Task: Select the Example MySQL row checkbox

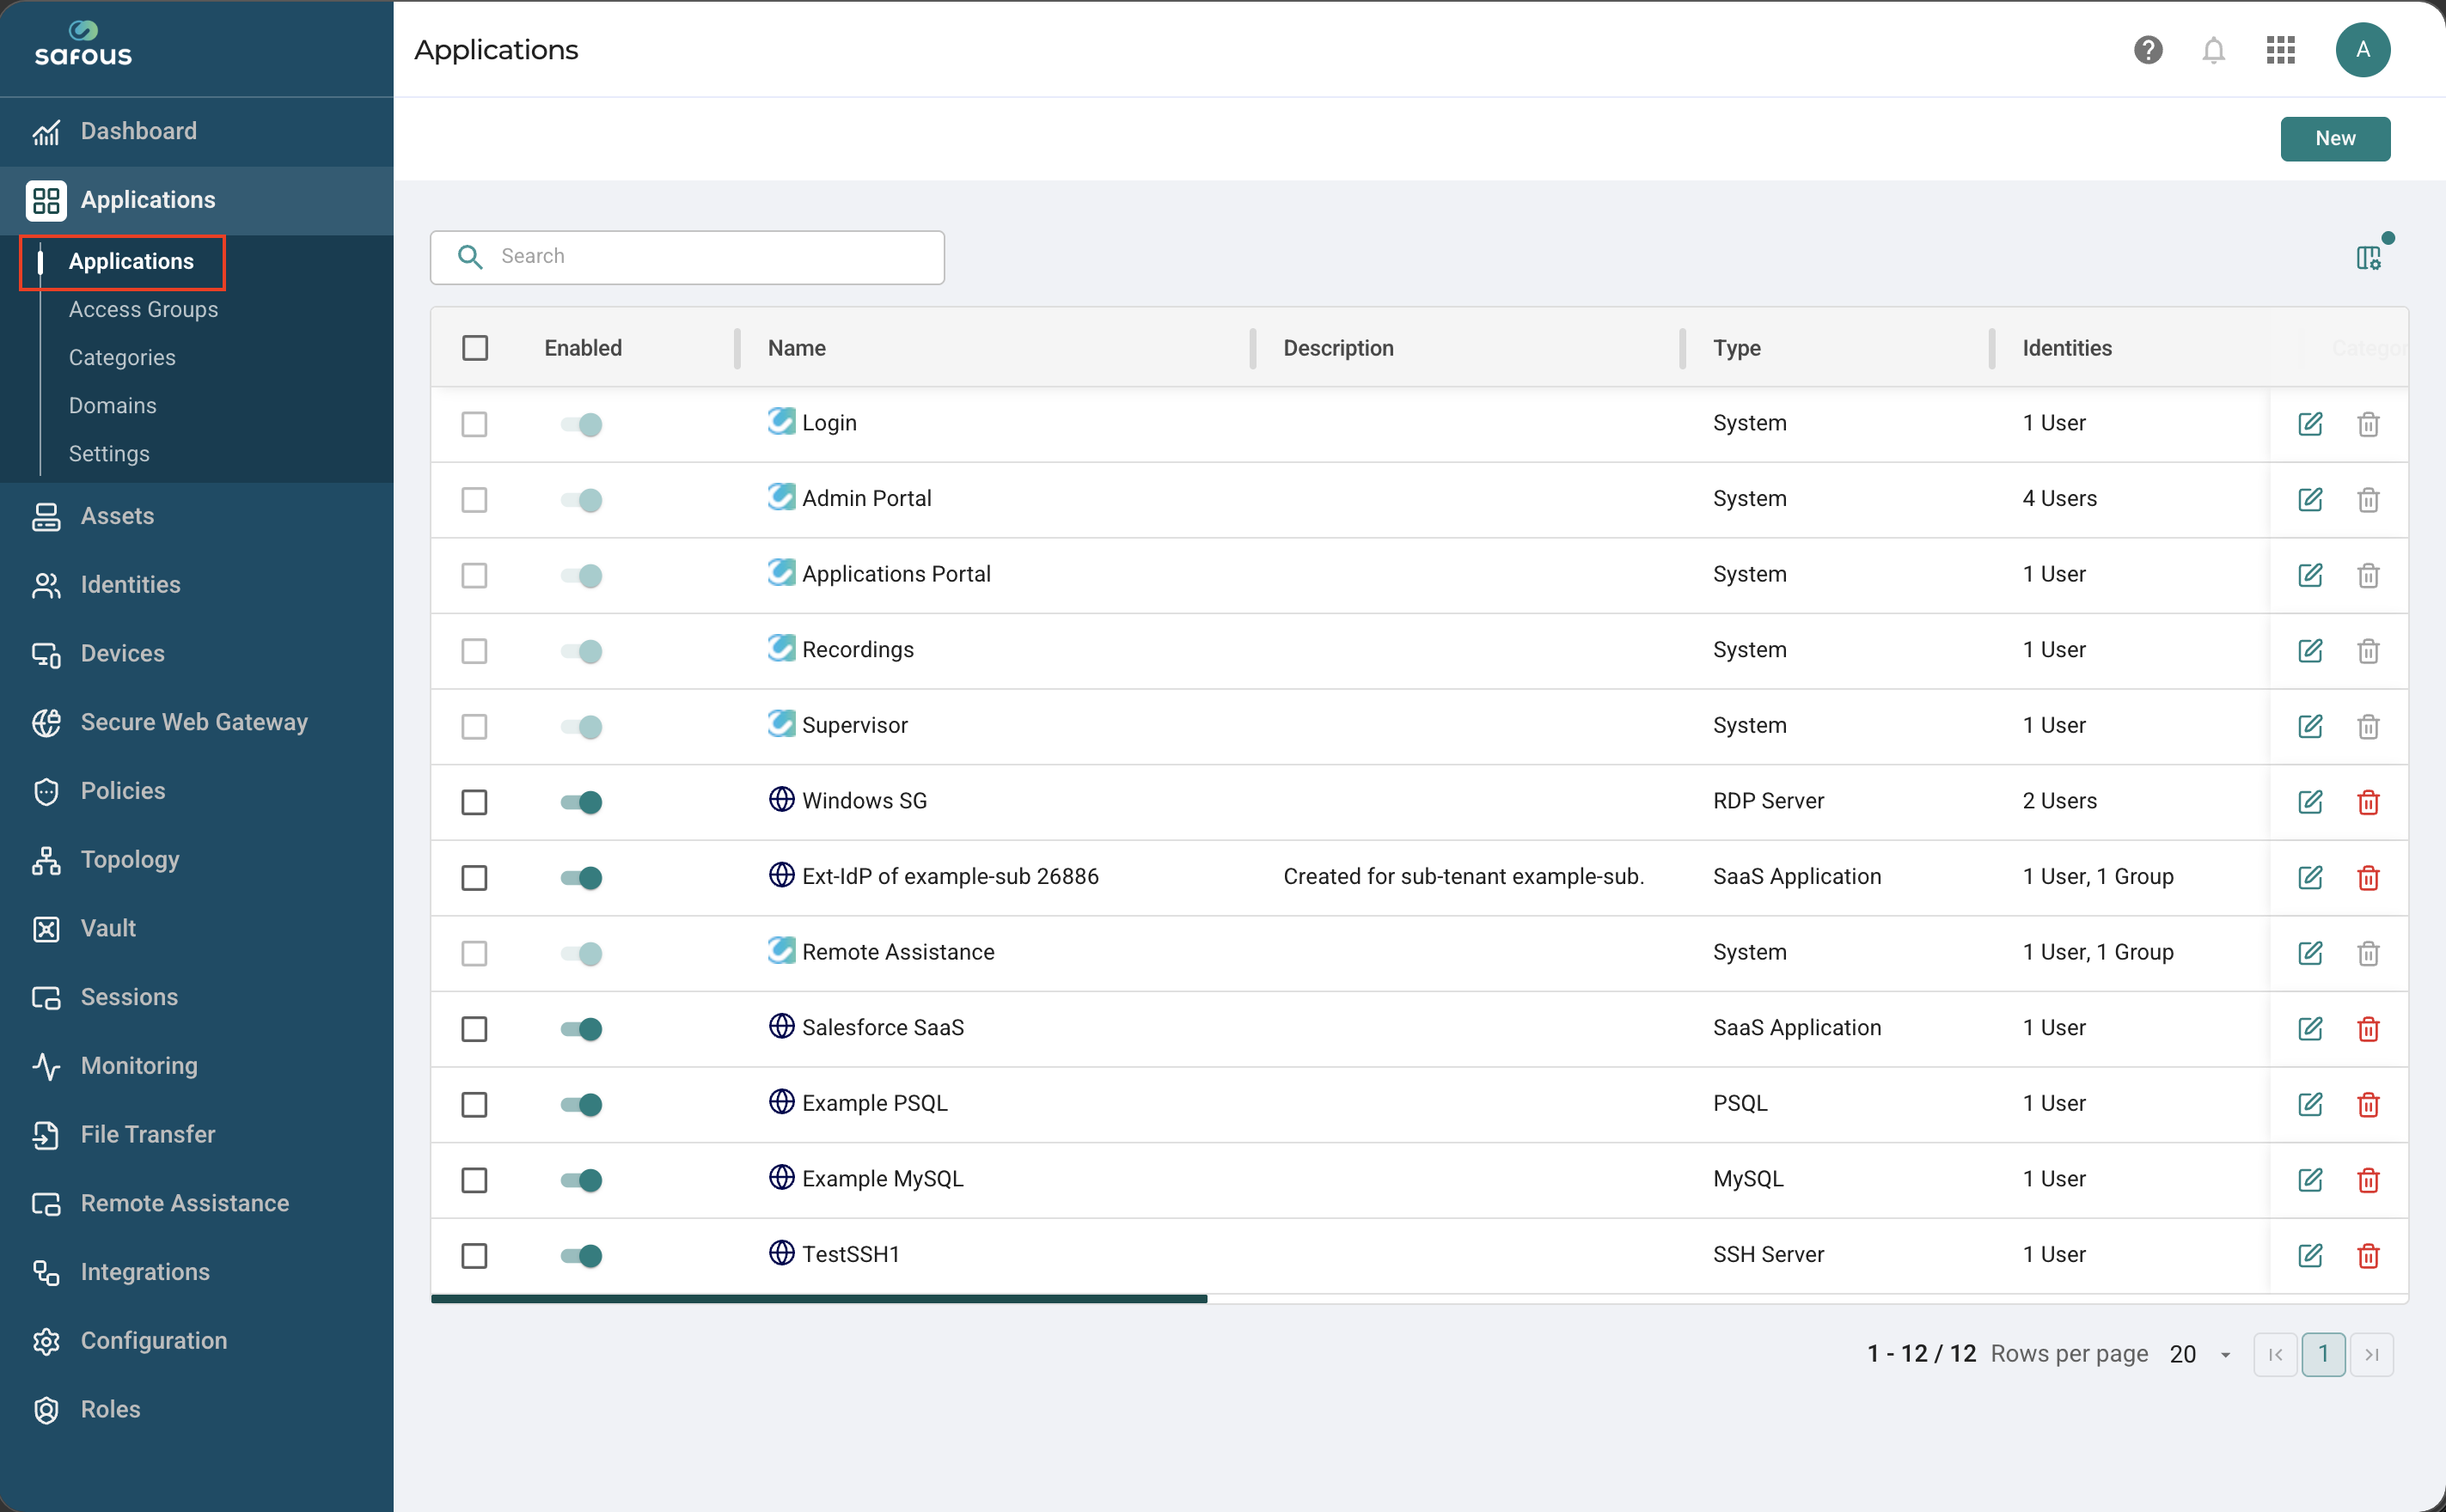Action: 474,1180
